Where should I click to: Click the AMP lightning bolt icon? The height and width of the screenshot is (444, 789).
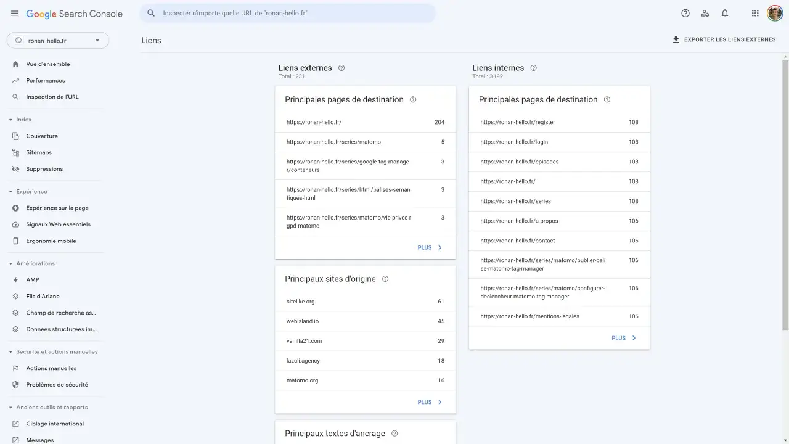[15, 280]
